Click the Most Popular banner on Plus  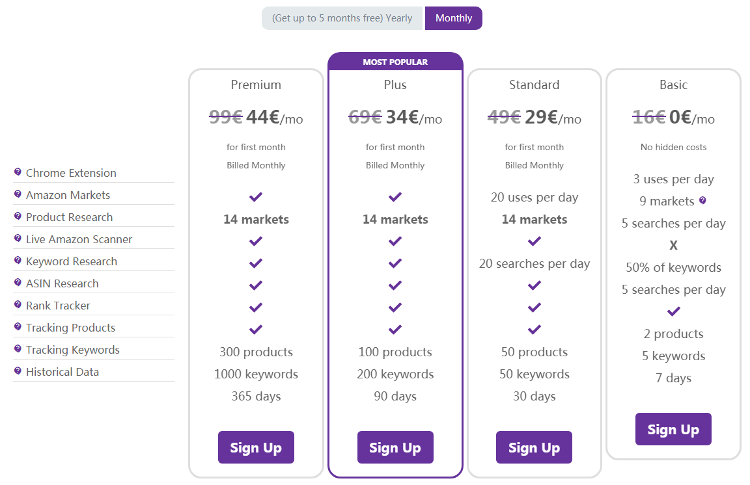[x=395, y=62]
